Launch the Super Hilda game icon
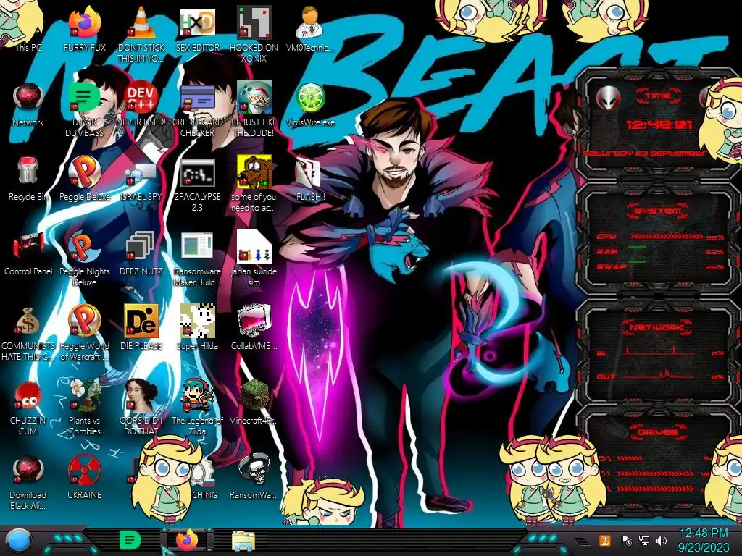 point(197,321)
